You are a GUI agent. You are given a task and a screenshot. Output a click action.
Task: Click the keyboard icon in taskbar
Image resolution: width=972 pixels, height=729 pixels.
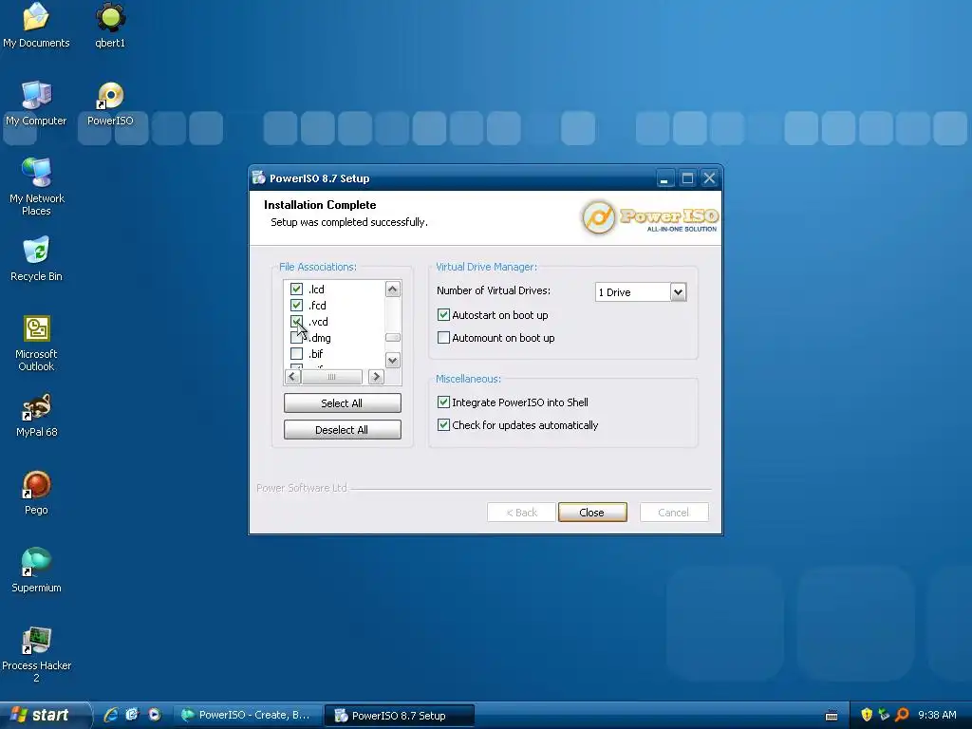coord(832,716)
